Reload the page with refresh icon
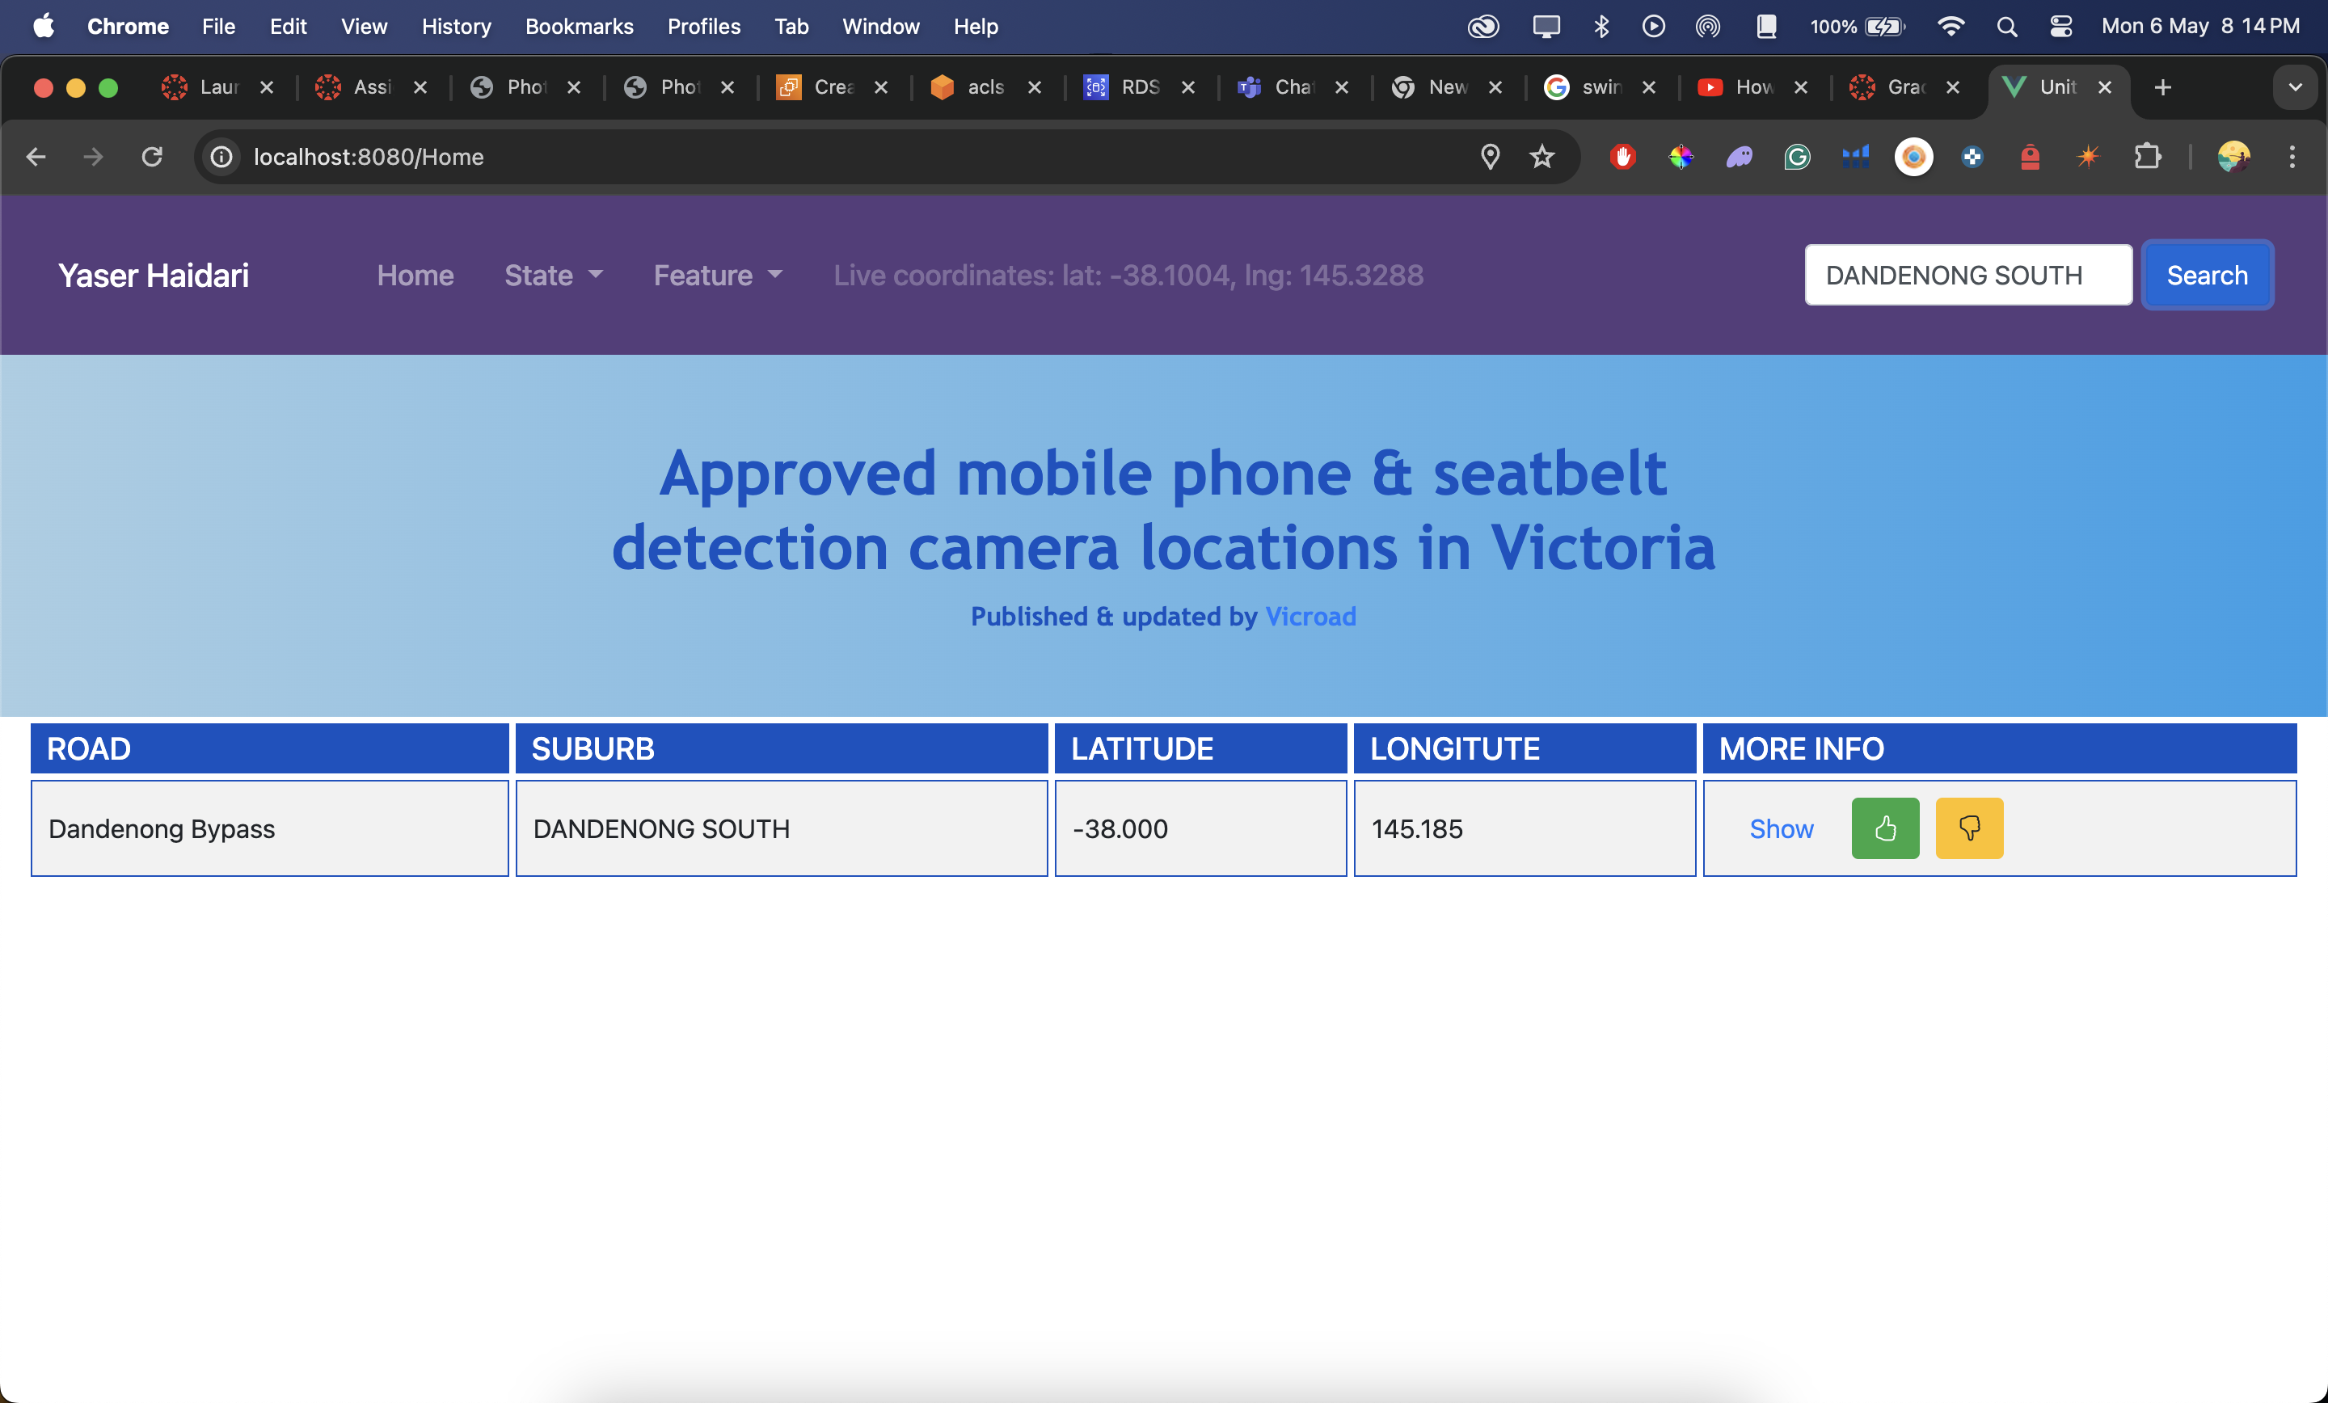Image resolution: width=2328 pixels, height=1403 pixels. tap(152, 157)
